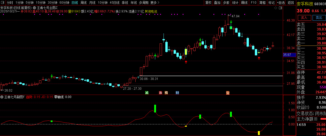Click the 趋势: 0.15 indicator value
The height and width of the screenshot is (136, 326).
33,97
